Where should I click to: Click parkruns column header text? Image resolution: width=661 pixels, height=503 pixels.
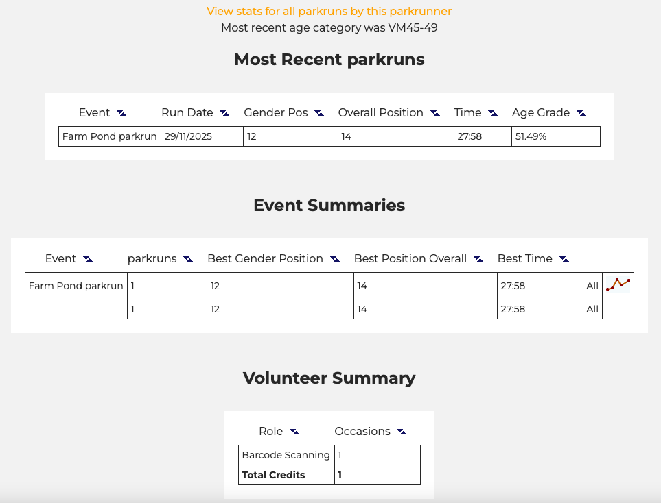[x=152, y=259]
